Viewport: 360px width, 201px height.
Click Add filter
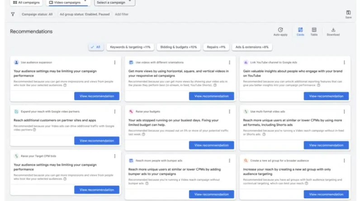click(x=122, y=14)
